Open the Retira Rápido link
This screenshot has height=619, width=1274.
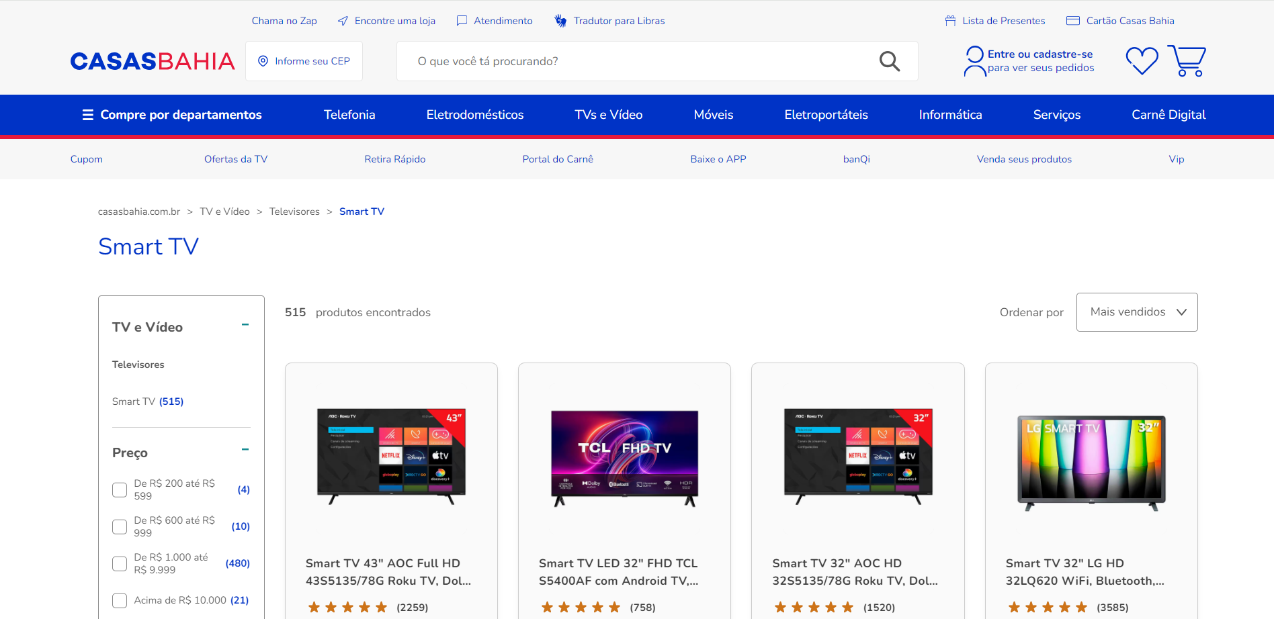pyautogui.click(x=395, y=159)
